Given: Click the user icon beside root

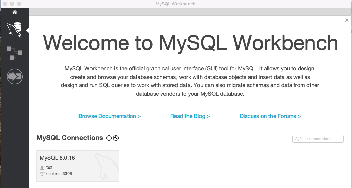Looking at the screenshot, I should point(42,167).
